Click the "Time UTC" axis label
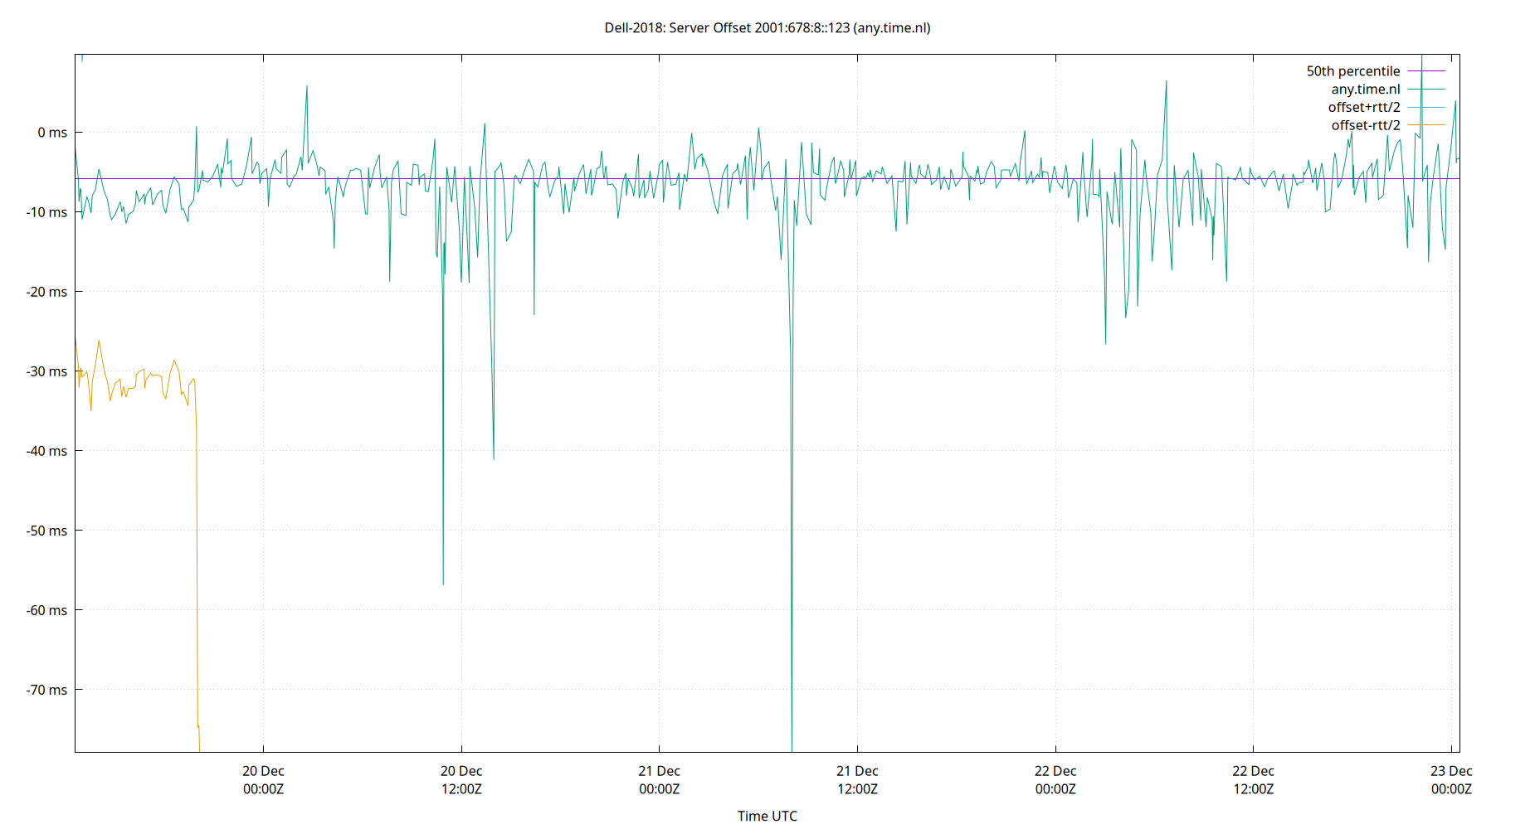Screen dimensions: 1535x829 (x=767, y=816)
